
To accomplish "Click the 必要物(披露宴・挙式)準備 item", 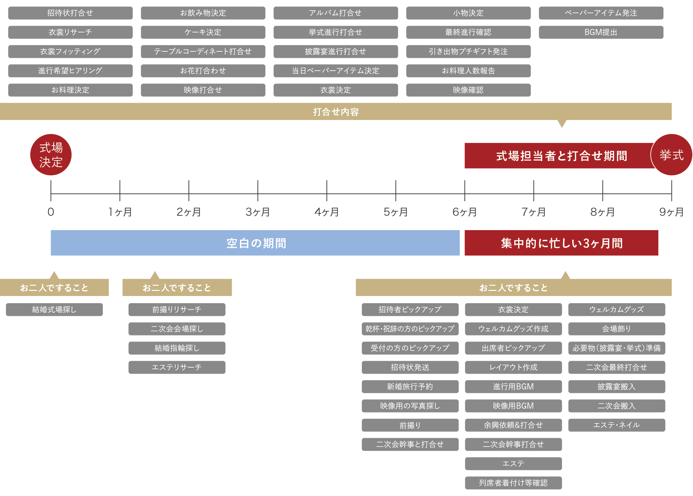I will (617, 348).
